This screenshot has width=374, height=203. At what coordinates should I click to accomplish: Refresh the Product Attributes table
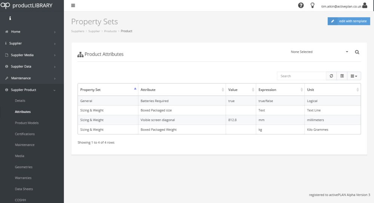coord(331,76)
